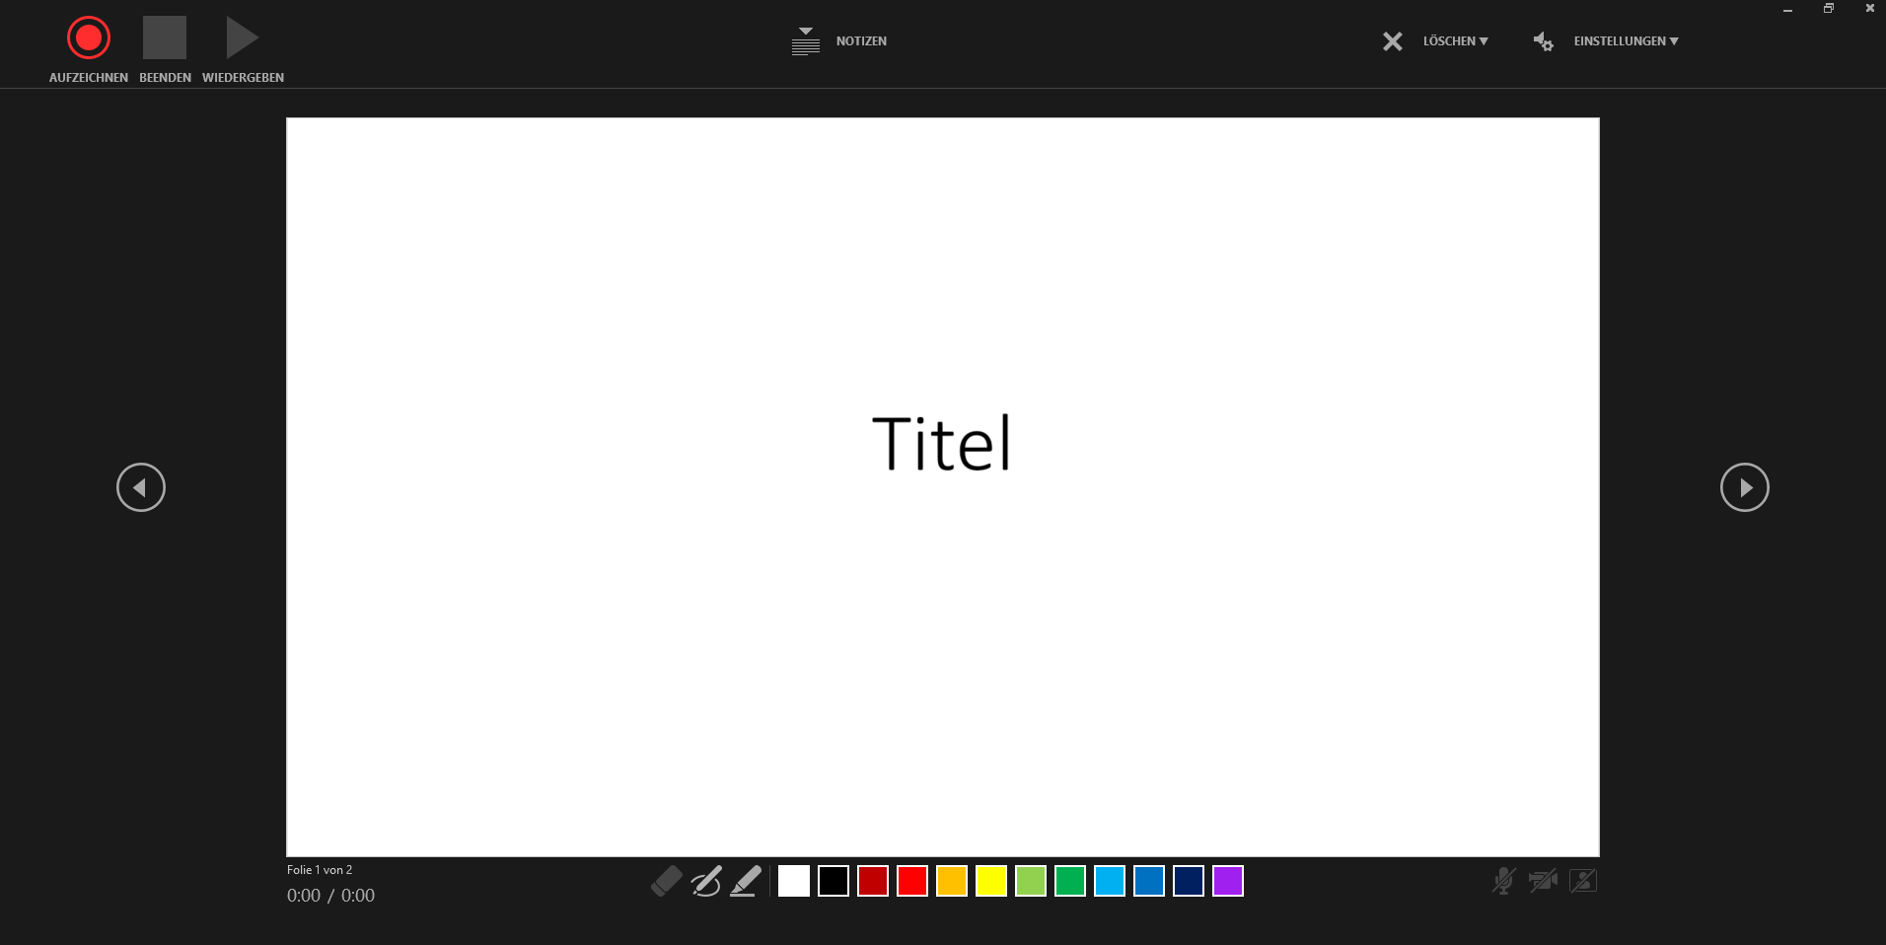1886x945 pixels.
Task: Expand the Löschen dropdown
Action: (1455, 41)
